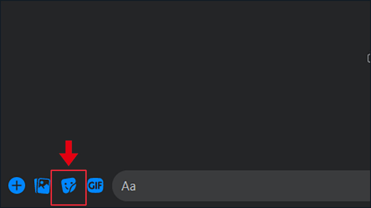371x208 pixels.
Task: Click the letters inside the GIF icon
Action: (x=96, y=186)
